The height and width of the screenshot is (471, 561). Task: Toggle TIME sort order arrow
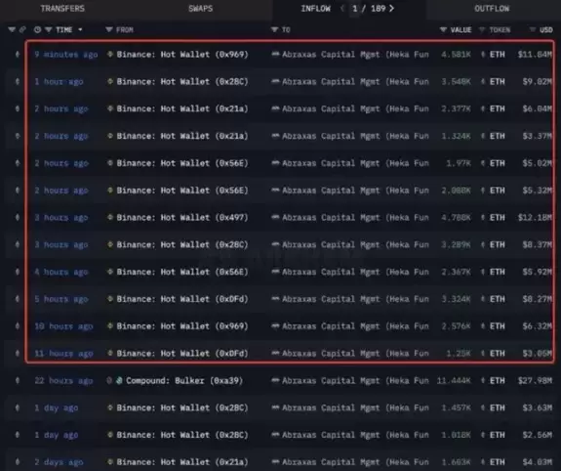pyautogui.click(x=80, y=29)
